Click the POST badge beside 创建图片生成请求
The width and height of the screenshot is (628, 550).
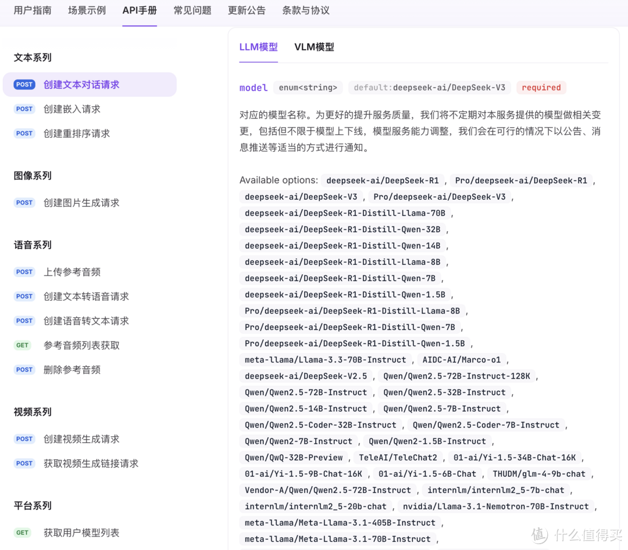click(x=24, y=202)
